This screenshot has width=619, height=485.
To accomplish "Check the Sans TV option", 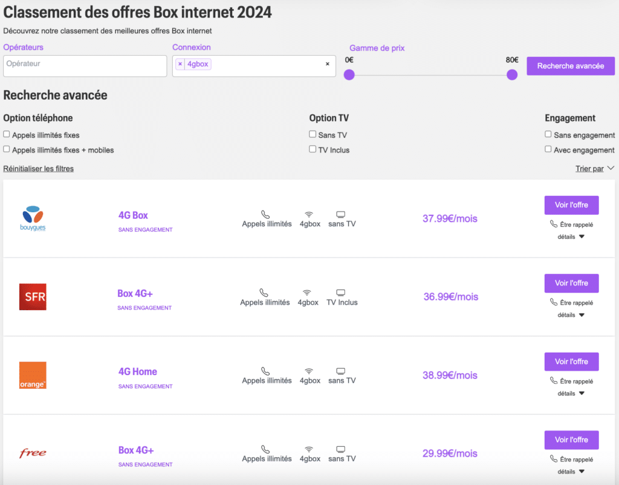I will click(x=313, y=134).
